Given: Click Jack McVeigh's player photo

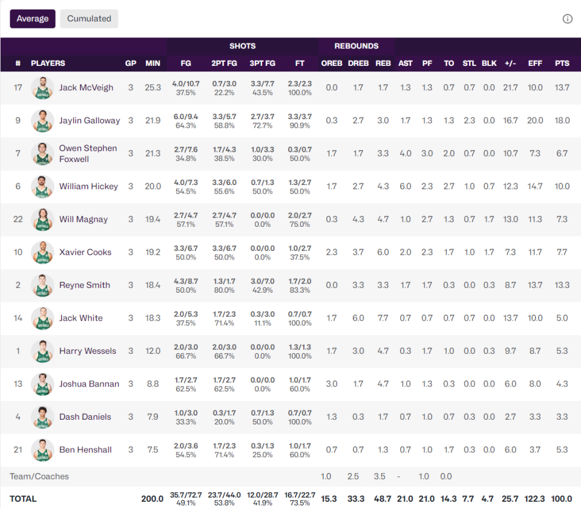Looking at the screenshot, I should point(42,88).
